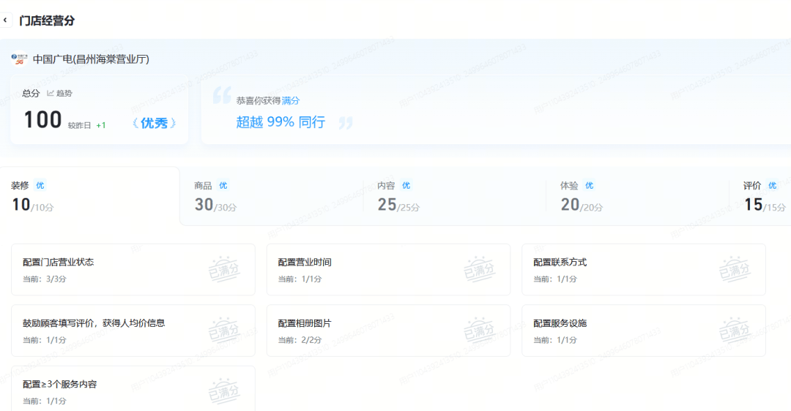Click the 已满分 stamp on 配置联系方式

tap(735, 269)
